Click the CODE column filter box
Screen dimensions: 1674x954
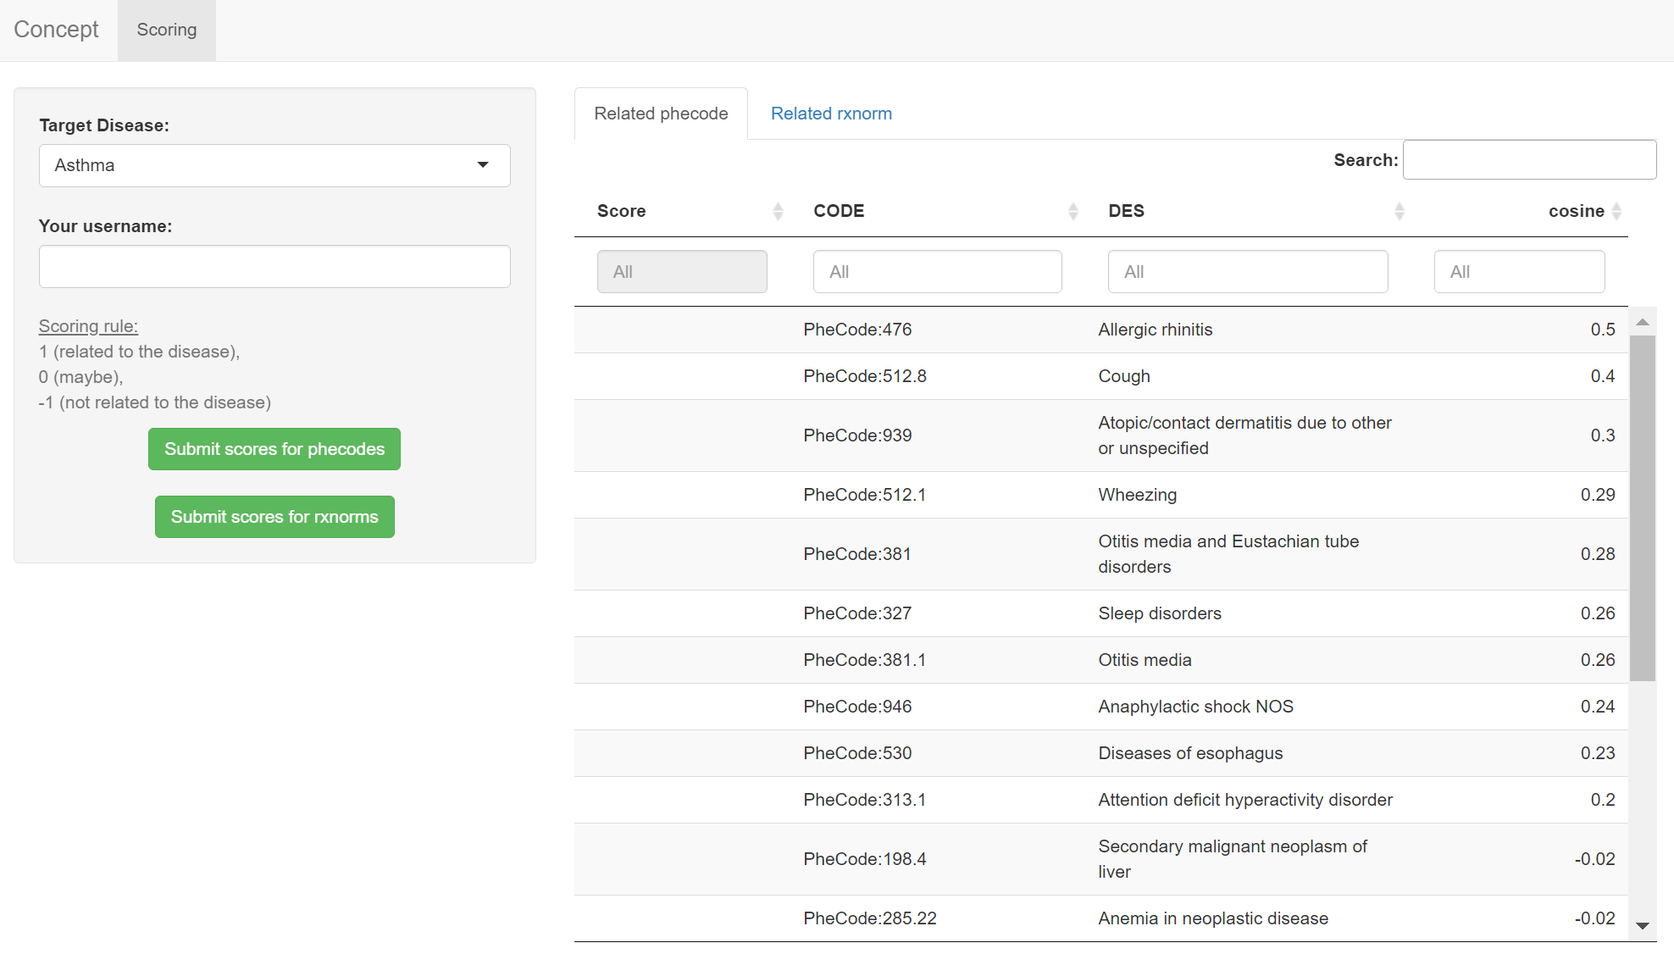pyautogui.click(x=936, y=272)
